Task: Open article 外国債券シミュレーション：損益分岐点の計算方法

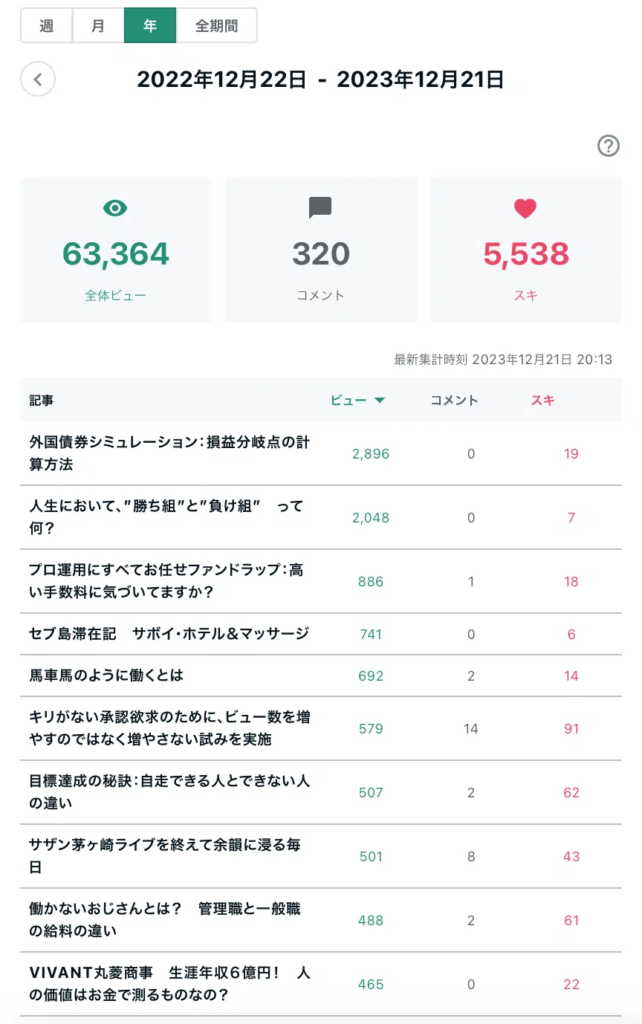Action: click(x=169, y=453)
